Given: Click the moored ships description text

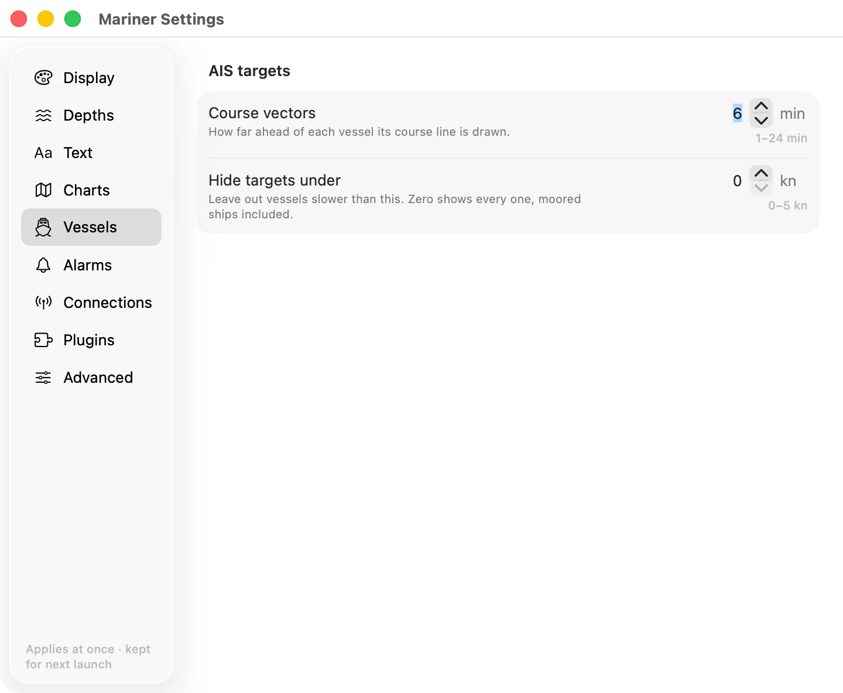Looking at the screenshot, I should point(395,207).
